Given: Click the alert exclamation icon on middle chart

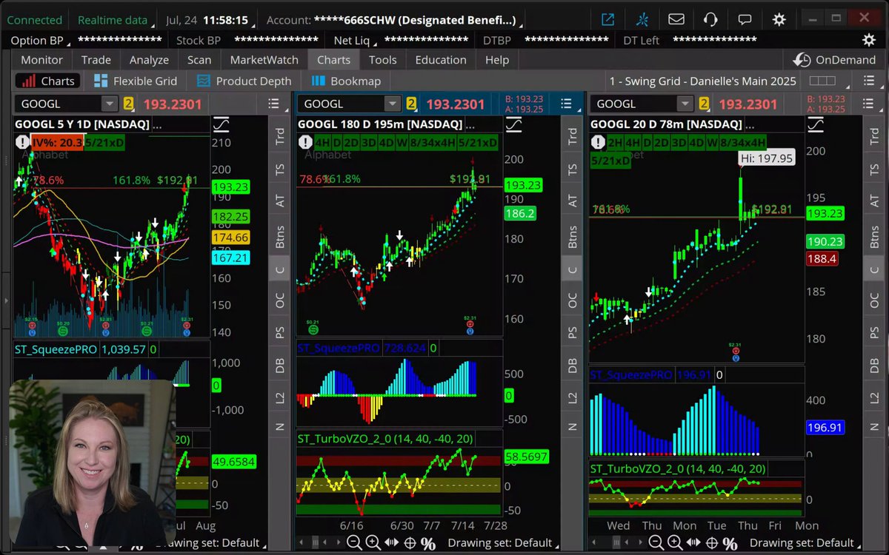Looking at the screenshot, I should coord(304,142).
